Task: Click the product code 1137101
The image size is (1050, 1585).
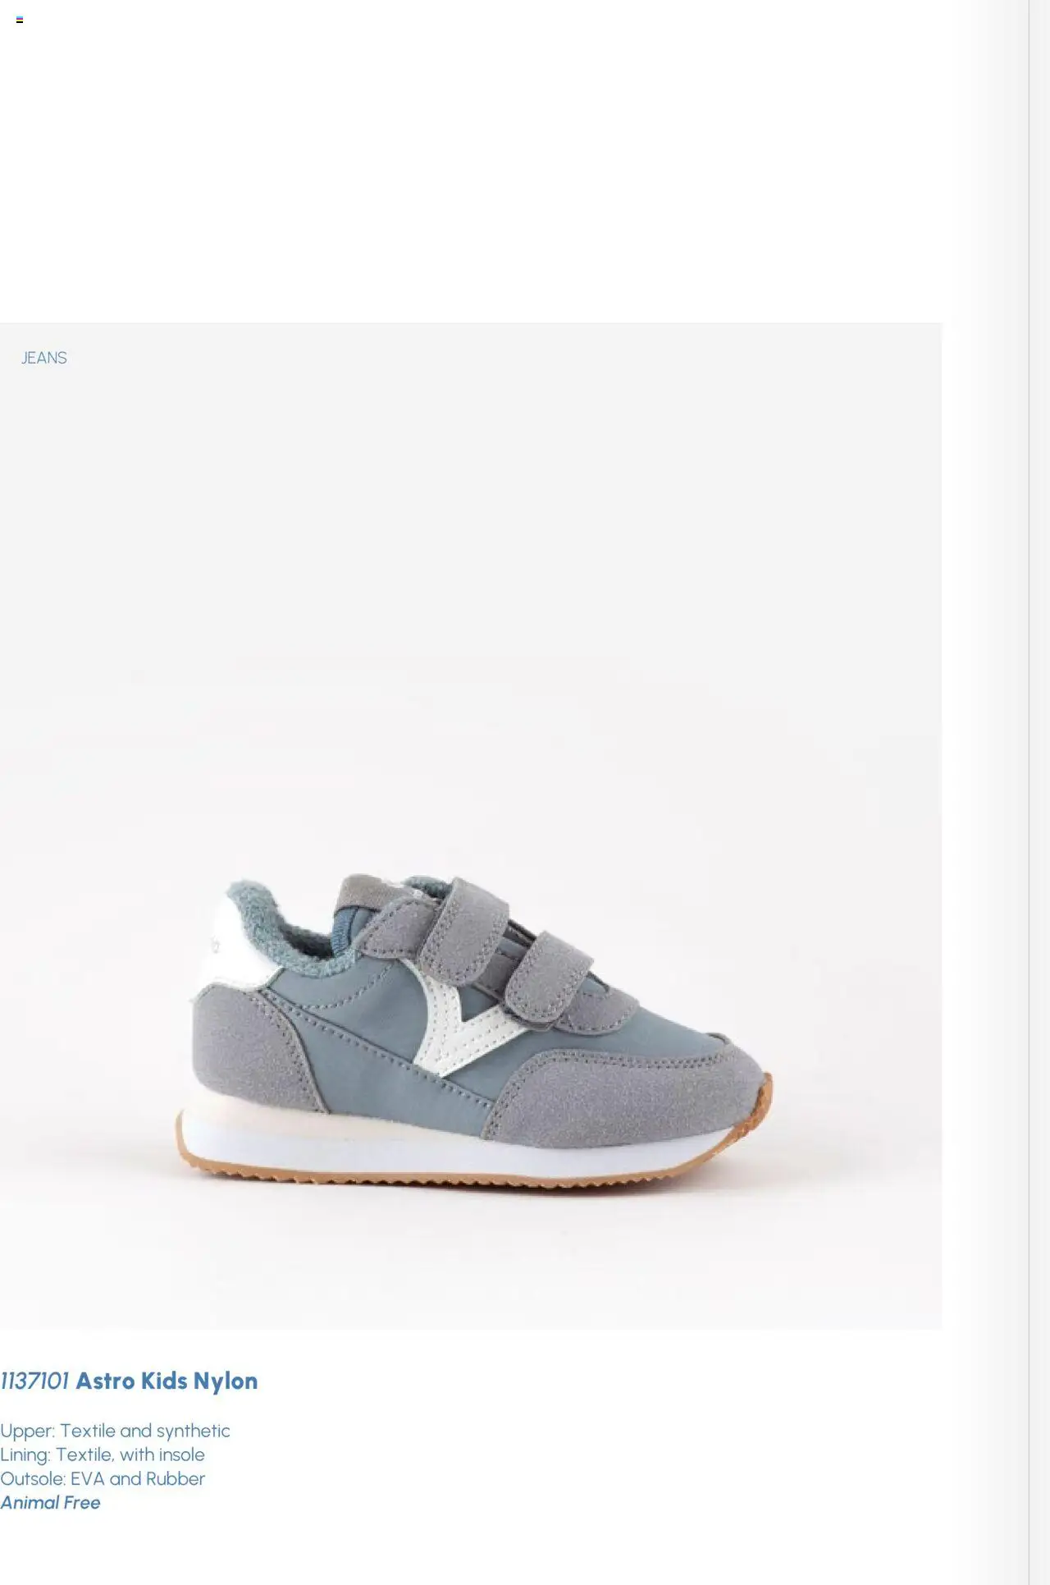Action: 34,1381
